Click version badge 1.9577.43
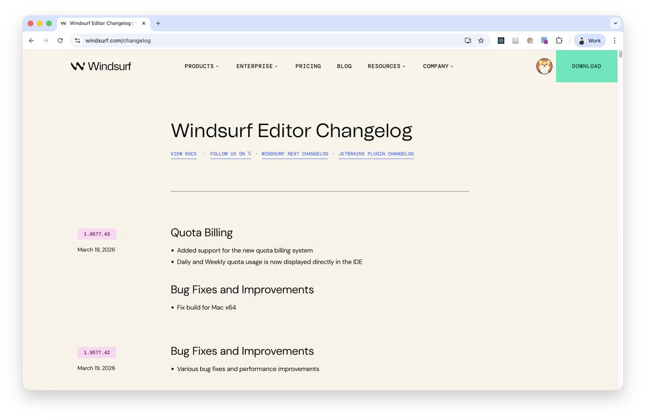The width and height of the screenshot is (646, 420). [x=97, y=234]
